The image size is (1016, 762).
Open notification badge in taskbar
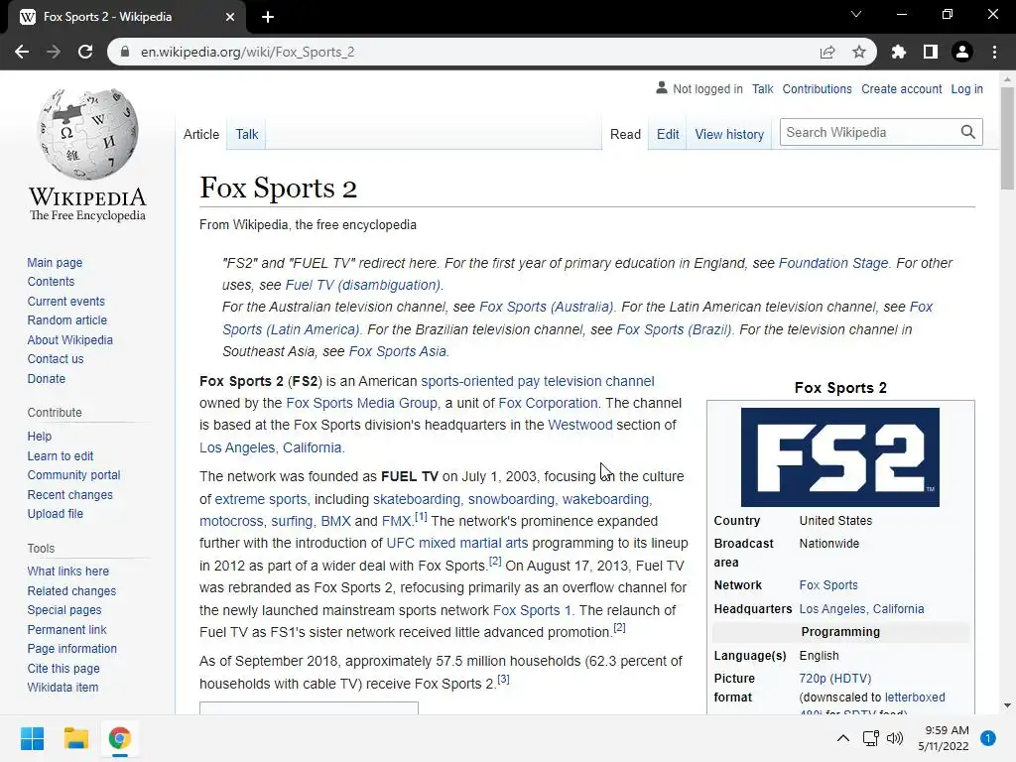[988, 738]
